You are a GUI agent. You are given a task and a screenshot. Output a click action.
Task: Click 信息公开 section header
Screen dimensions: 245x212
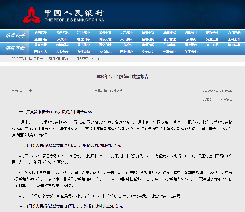[15, 36]
